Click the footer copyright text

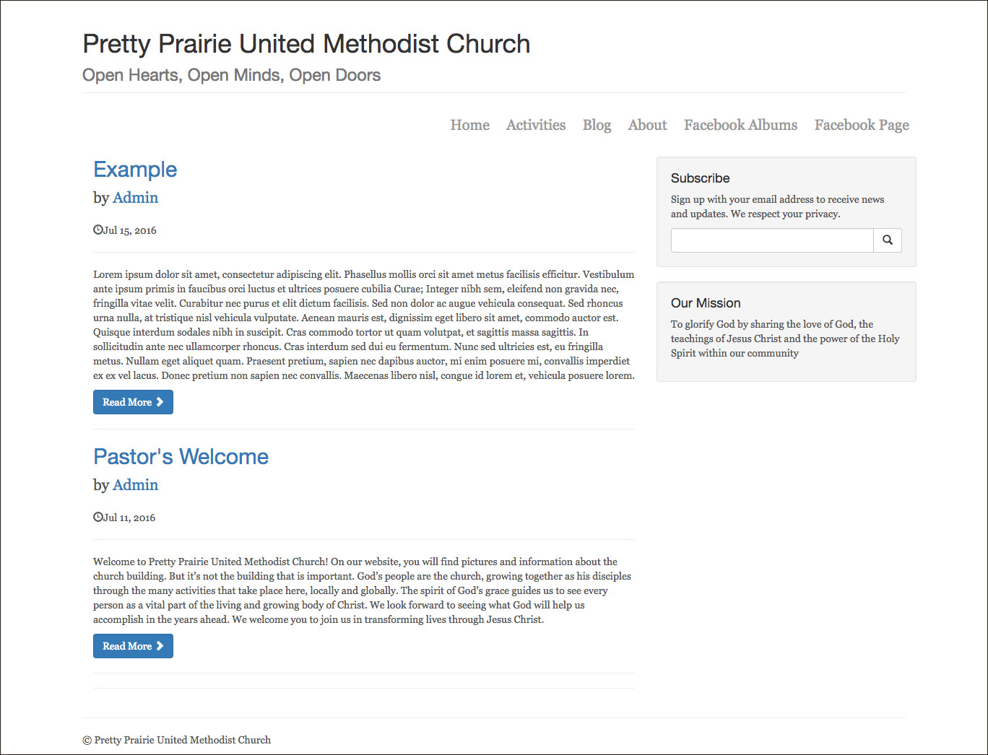177,740
